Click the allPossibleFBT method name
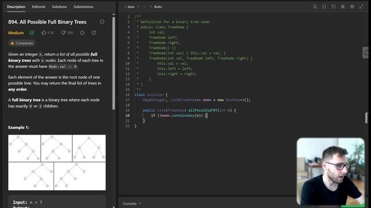The image size is (371, 208). click(202, 110)
